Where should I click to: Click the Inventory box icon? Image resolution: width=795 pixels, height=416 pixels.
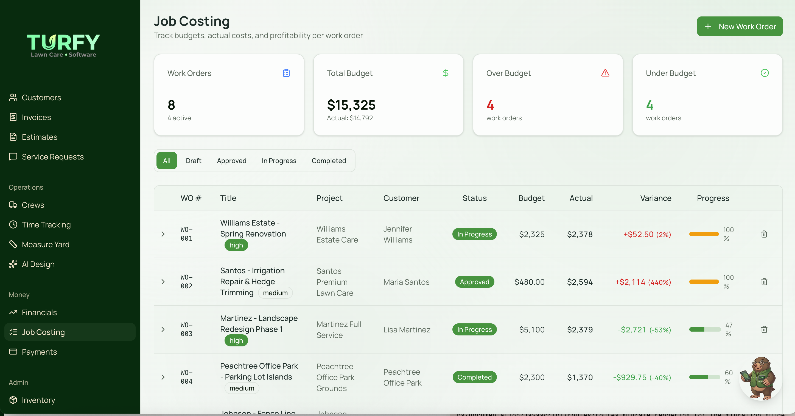point(13,400)
